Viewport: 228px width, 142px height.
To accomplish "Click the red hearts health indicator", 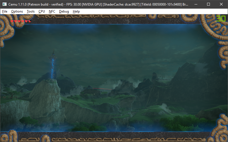I will point(21,21).
